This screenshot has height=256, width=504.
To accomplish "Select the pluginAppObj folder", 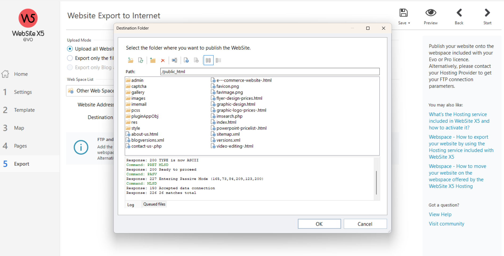I will pos(142,116).
